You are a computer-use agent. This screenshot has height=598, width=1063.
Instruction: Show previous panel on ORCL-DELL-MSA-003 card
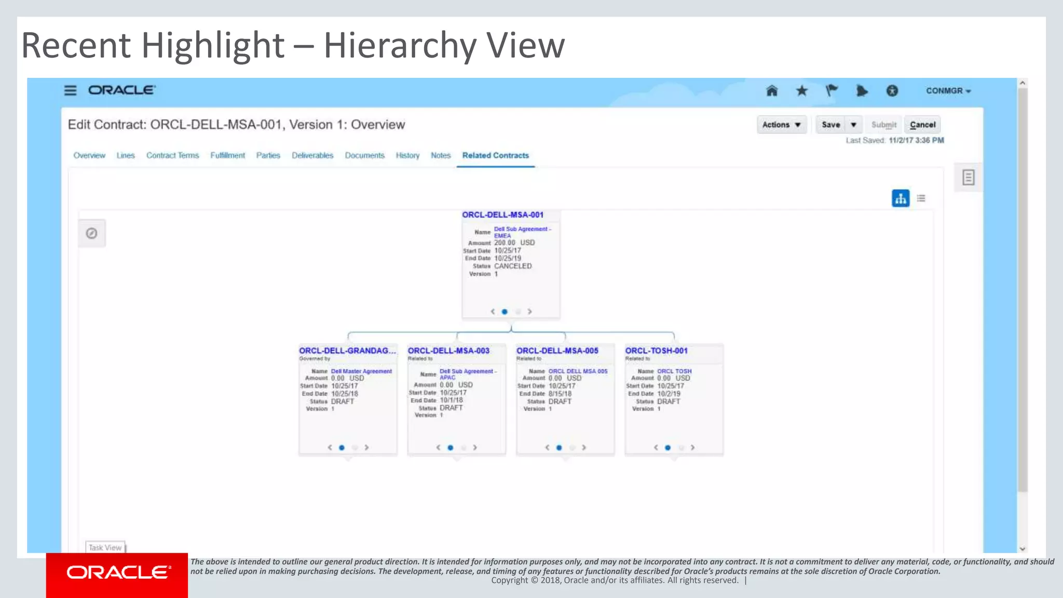438,447
